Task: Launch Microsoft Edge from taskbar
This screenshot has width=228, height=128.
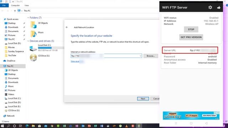Action: pyautogui.click(x=27, y=126)
